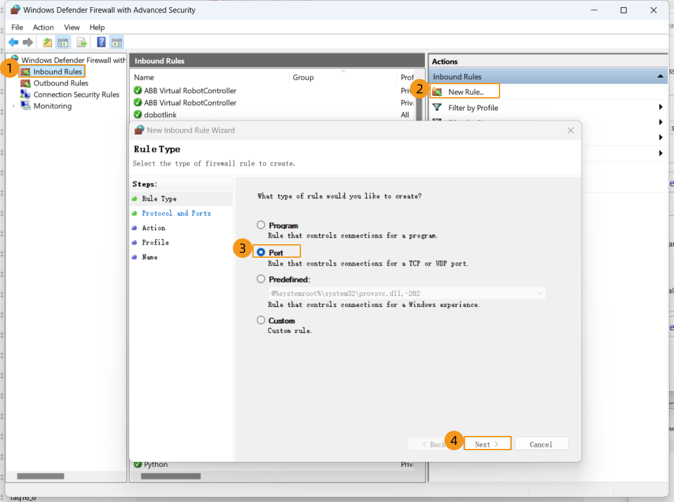Collapse the Inbound Rules actions section
The image size is (674, 502).
tap(660, 76)
